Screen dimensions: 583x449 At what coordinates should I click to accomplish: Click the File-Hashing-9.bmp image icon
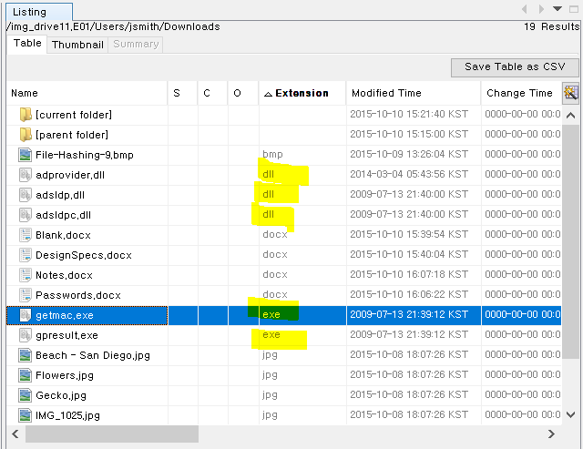pyautogui.click(x=26, y=155)
